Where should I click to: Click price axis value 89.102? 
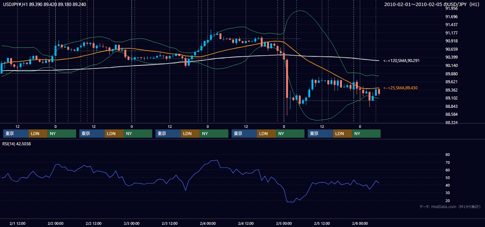(451, 98)
